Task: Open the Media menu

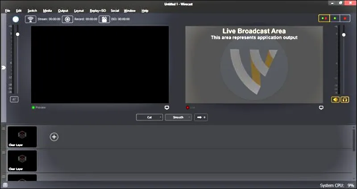Action: tap(47, 11)
